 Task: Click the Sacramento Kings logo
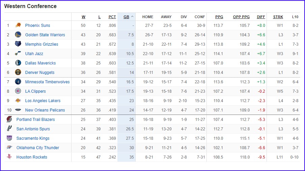point(9,138)
